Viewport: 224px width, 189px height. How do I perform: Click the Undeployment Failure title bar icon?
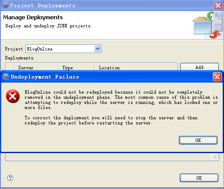6,77
